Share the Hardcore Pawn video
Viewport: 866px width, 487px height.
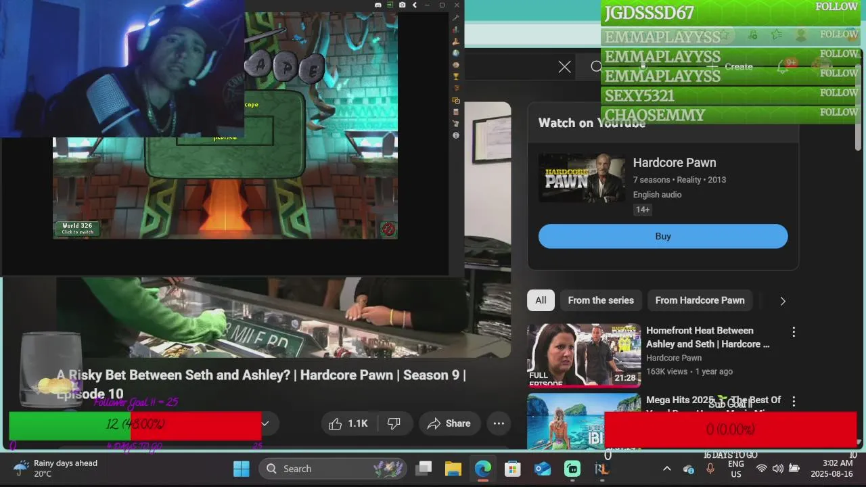point(449,423)
